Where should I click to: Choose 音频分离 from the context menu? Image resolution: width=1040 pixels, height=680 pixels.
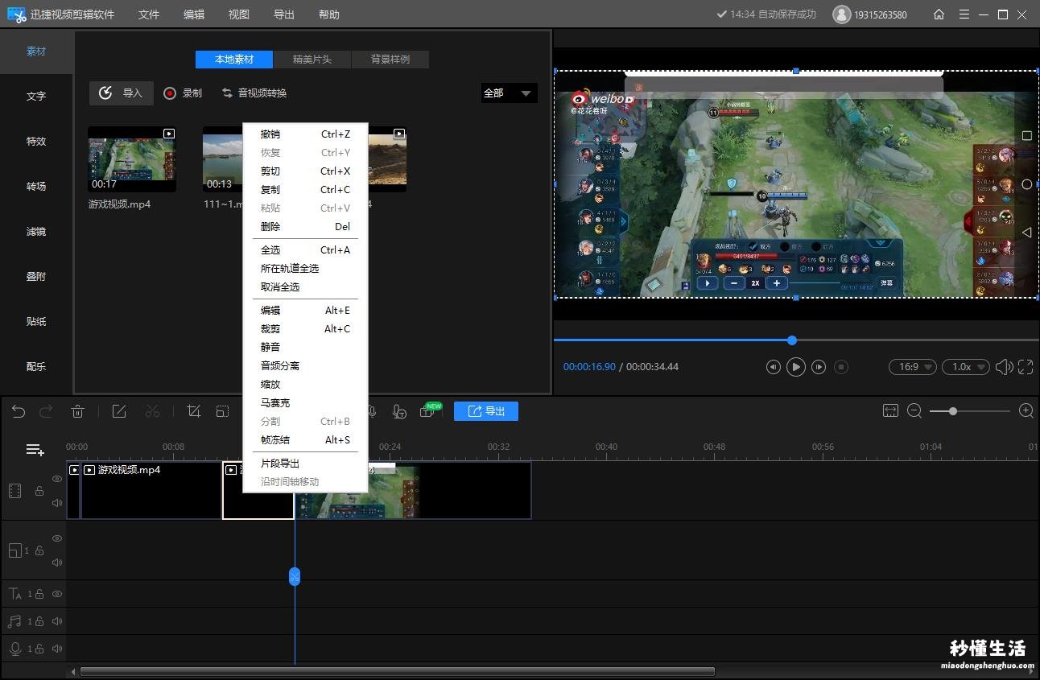click(305, 365)
